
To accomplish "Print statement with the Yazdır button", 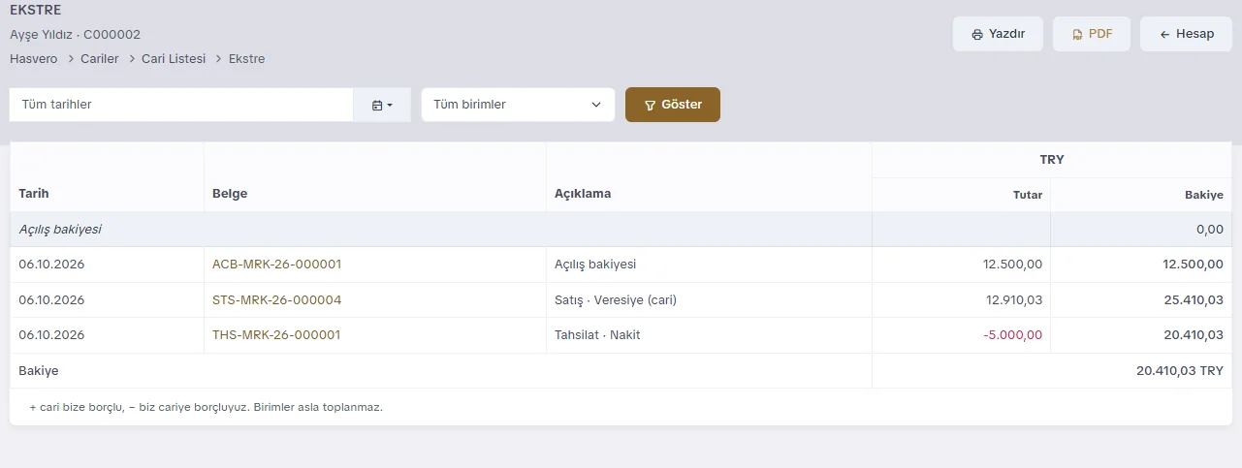I will (998, 34).
